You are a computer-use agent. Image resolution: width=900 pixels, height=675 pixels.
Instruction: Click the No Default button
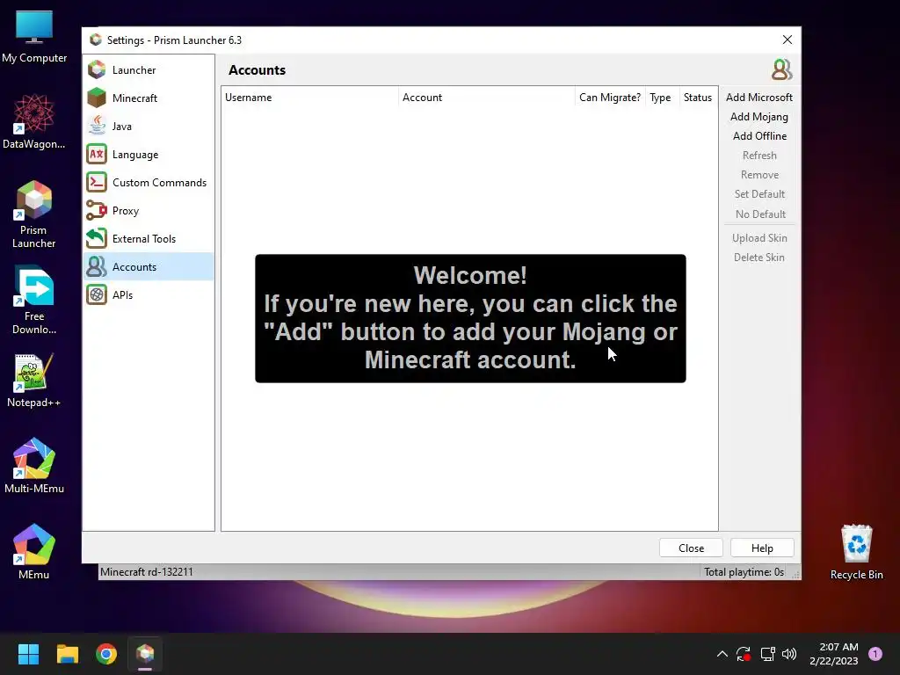pos(759,214)
